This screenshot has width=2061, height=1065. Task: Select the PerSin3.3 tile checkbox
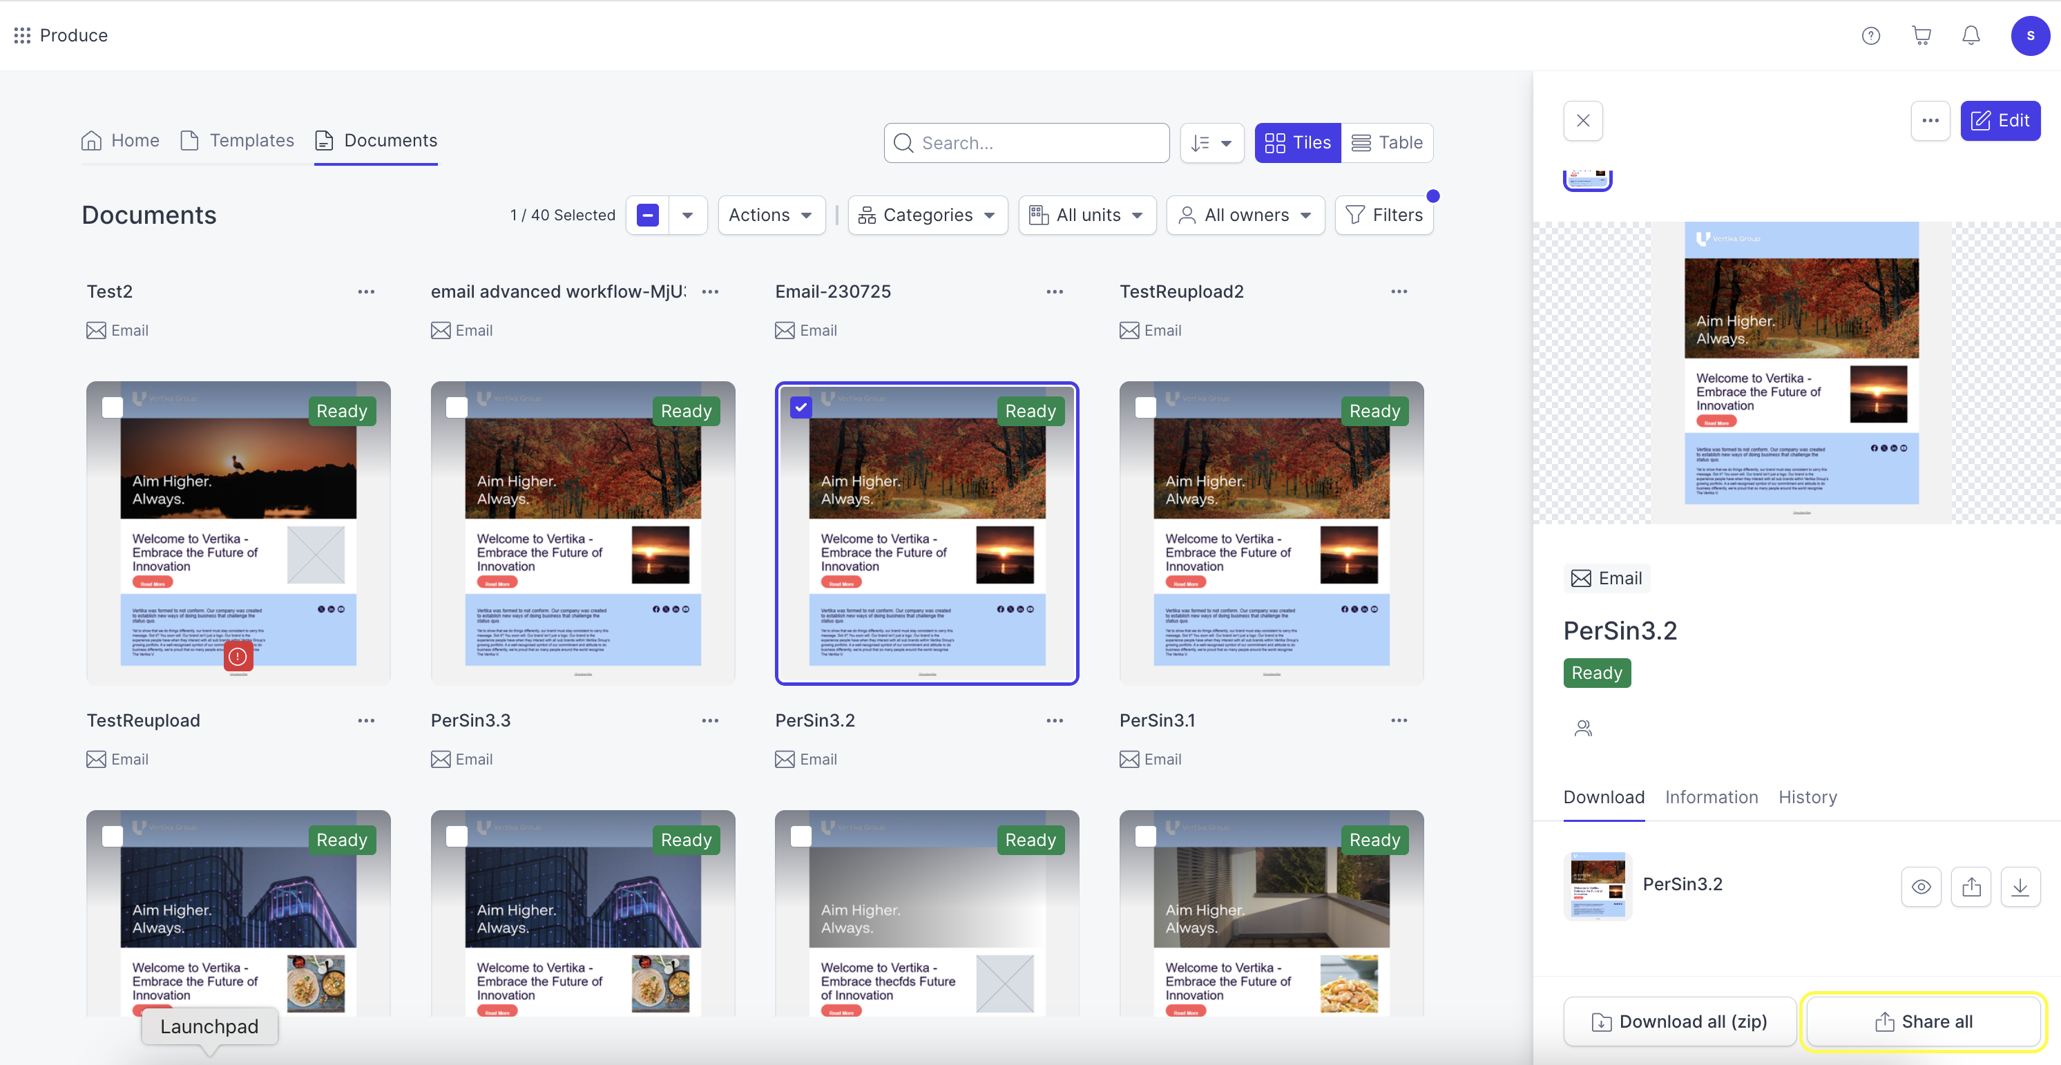coord(457,407)
